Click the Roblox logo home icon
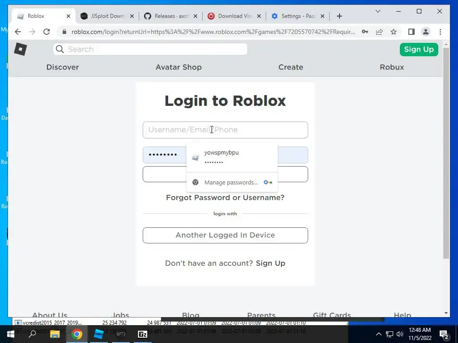 click(21, 49)
